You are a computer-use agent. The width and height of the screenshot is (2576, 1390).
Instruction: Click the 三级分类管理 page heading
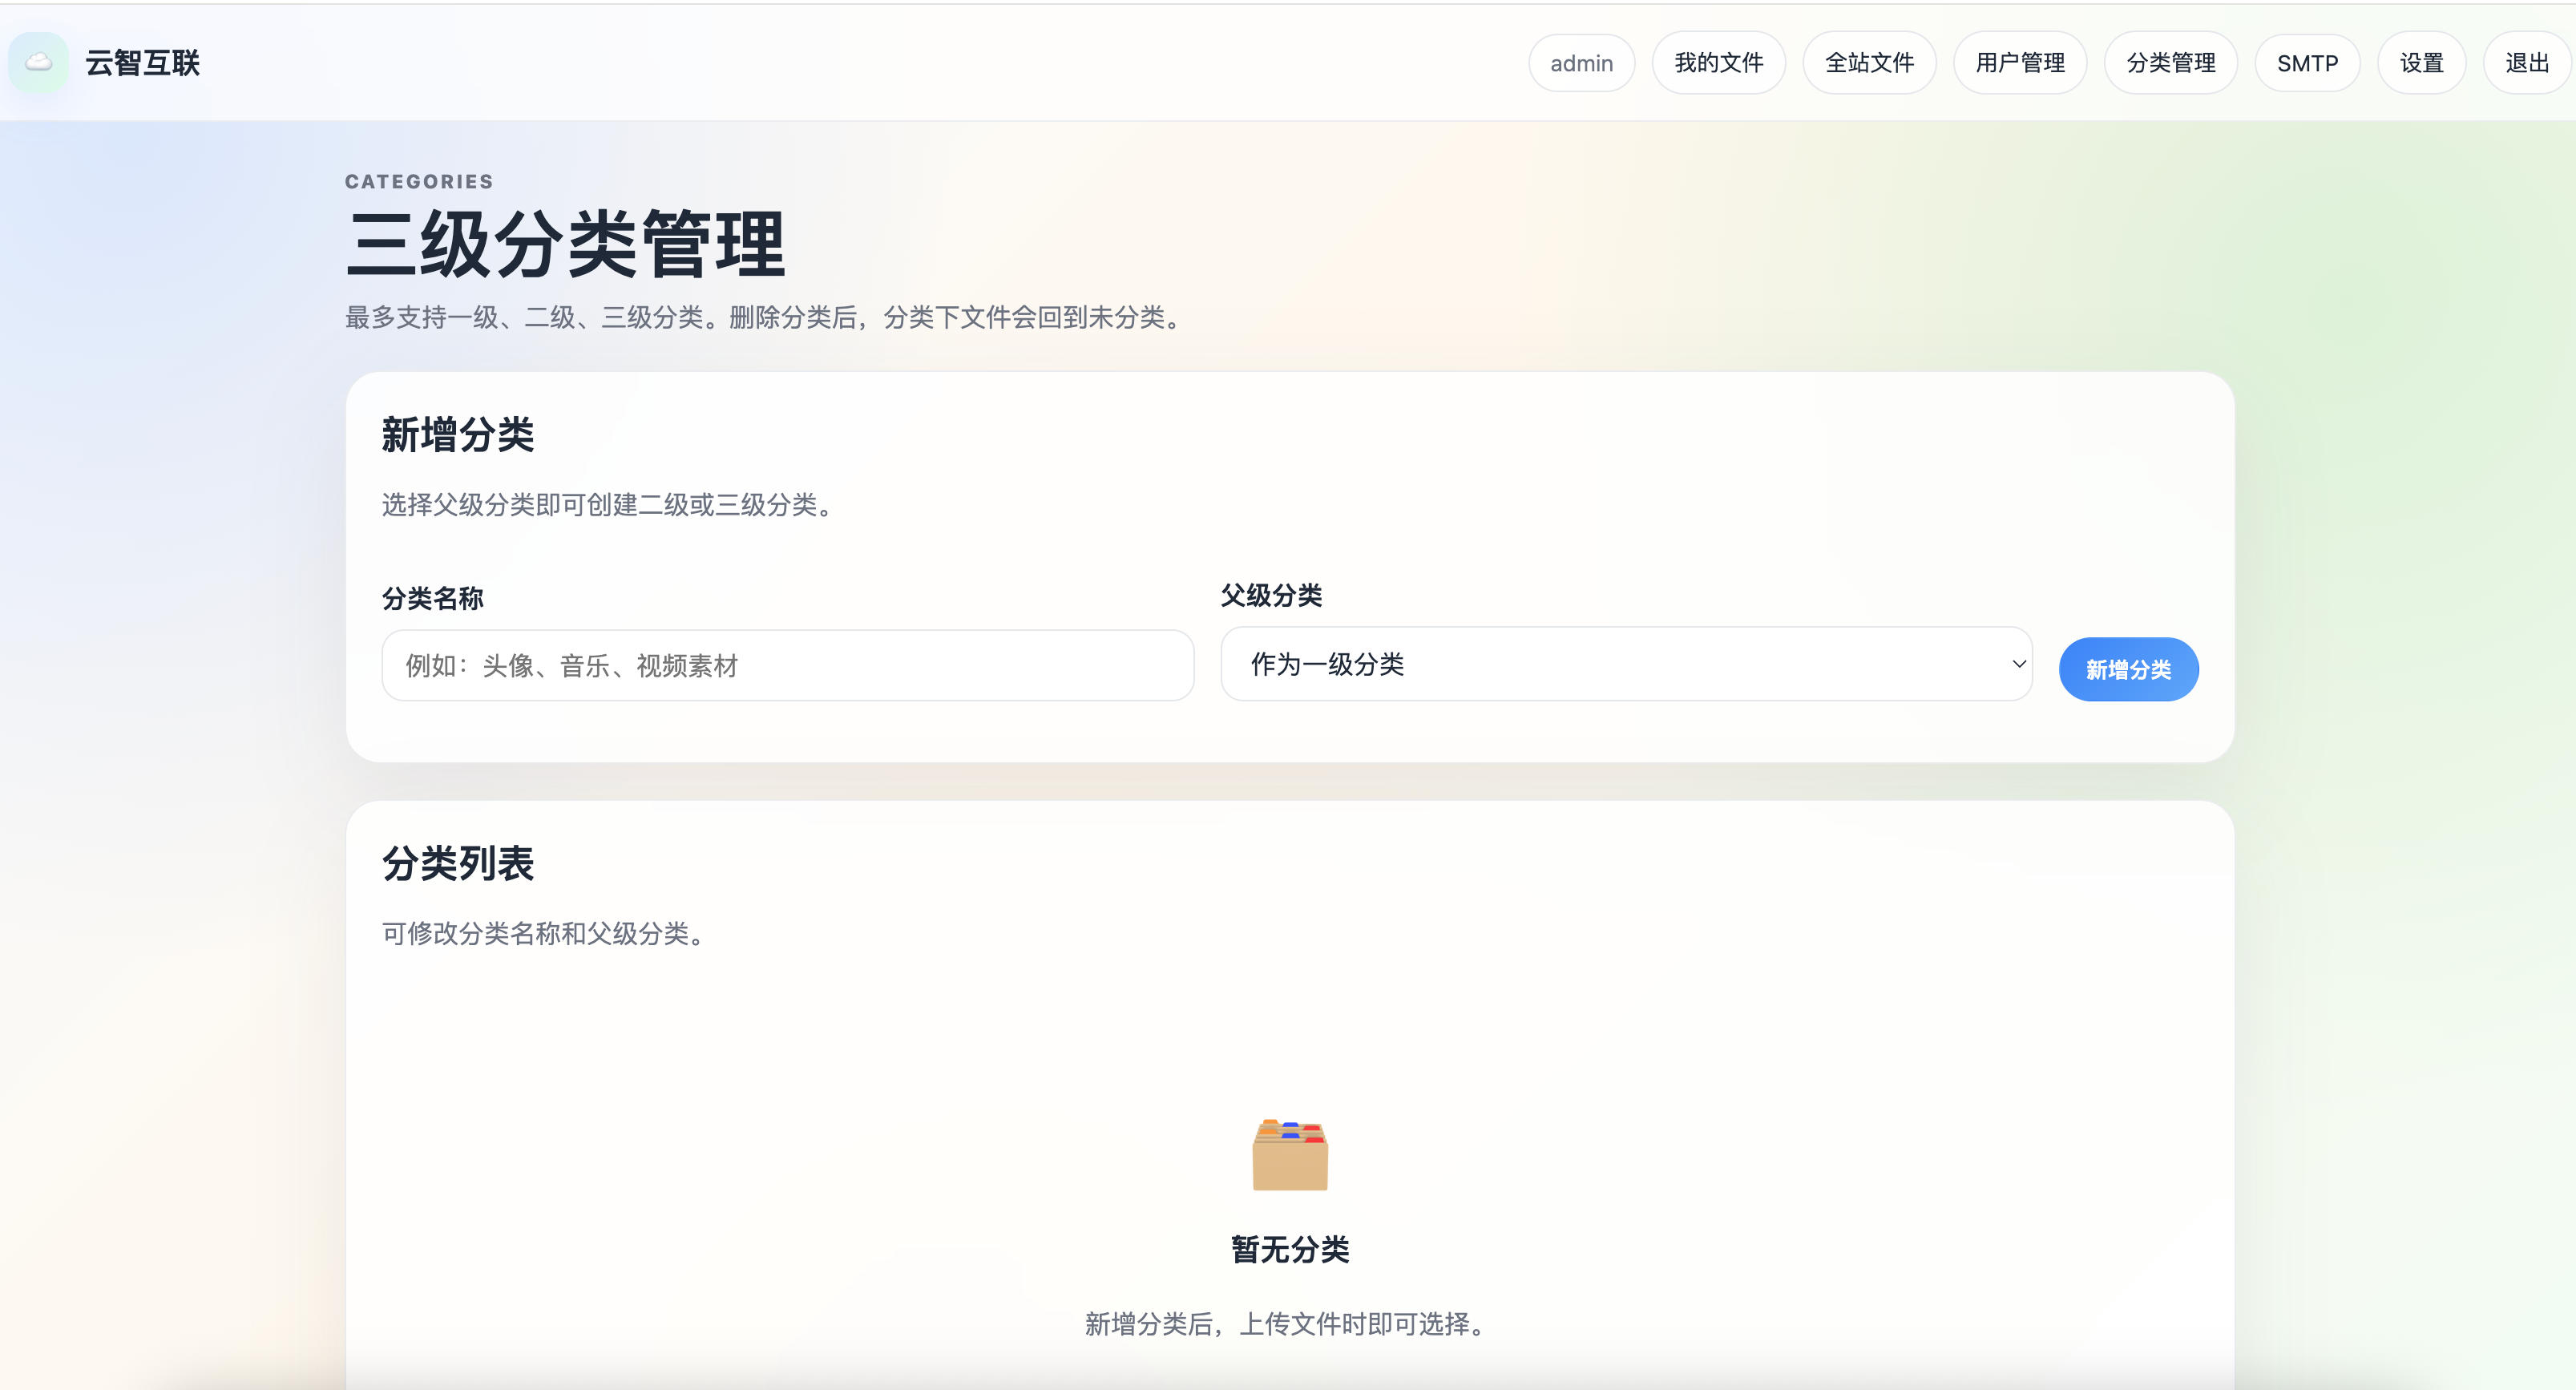tap(565, 244)
